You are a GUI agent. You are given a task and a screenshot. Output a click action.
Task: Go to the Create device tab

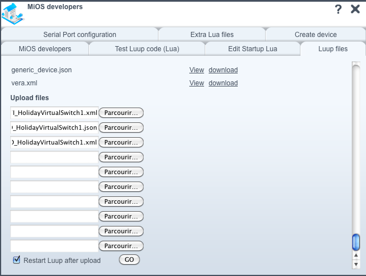(316, 35)
